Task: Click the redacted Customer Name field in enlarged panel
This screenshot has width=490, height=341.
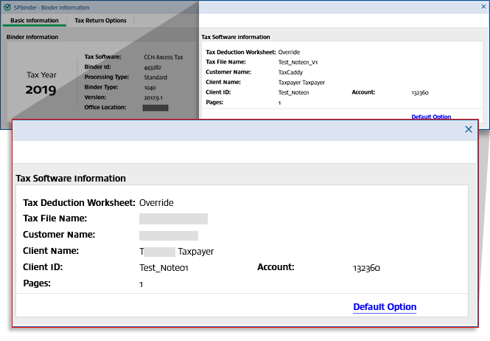Action: (x=169, y=235)
